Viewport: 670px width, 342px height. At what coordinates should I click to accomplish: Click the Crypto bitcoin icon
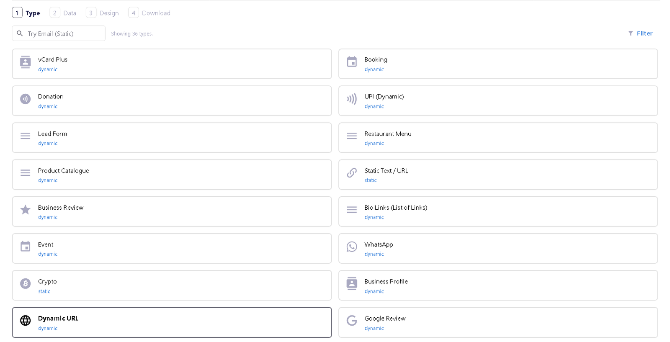point(25,283)
